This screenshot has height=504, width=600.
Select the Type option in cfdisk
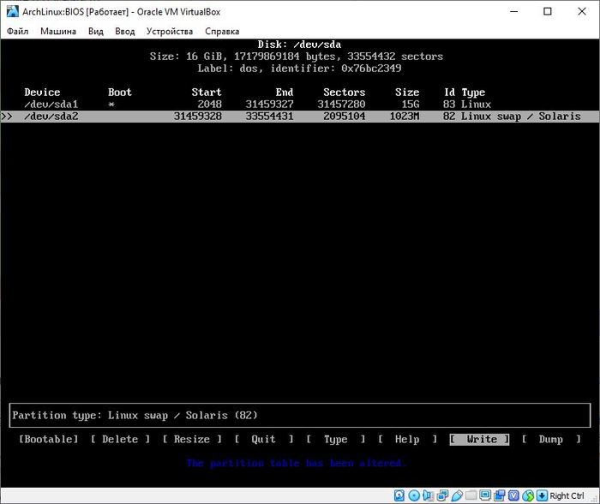[x=335, y=440]
